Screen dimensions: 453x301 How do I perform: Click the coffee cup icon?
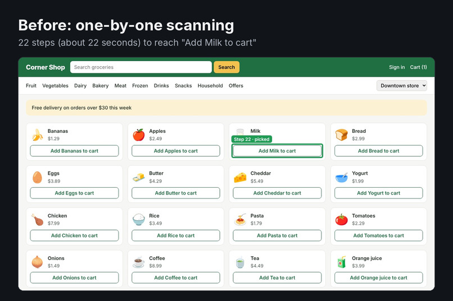(x=139, y=262)
